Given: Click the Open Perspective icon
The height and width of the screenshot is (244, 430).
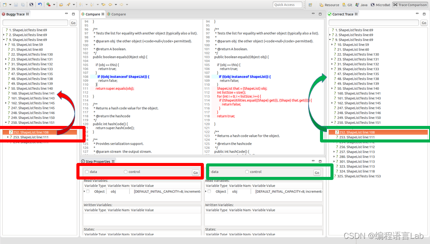Looking at the screenshot, I should coord(310,5).
